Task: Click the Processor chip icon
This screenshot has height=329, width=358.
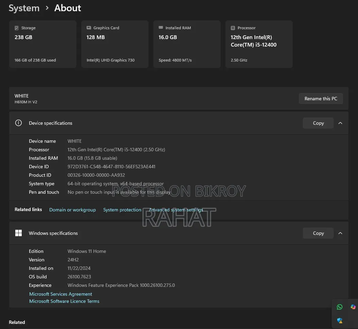Action: (233, 28)
